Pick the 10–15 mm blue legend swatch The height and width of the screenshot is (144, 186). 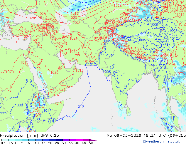39,140
